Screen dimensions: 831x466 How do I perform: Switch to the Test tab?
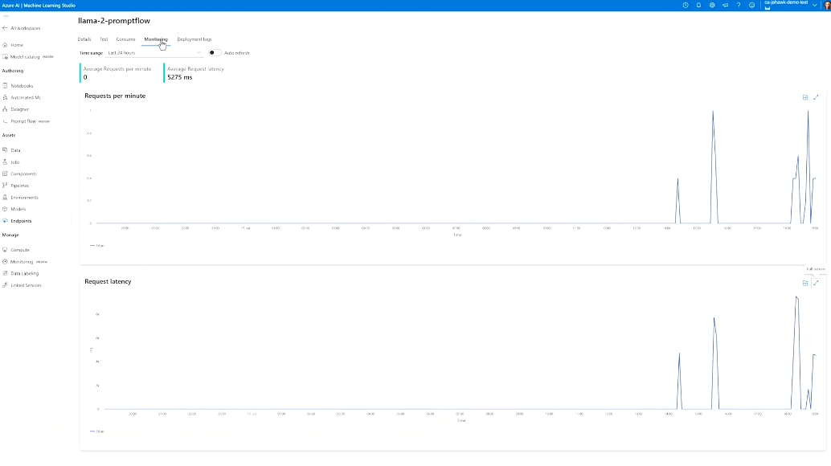pos(104,39)
